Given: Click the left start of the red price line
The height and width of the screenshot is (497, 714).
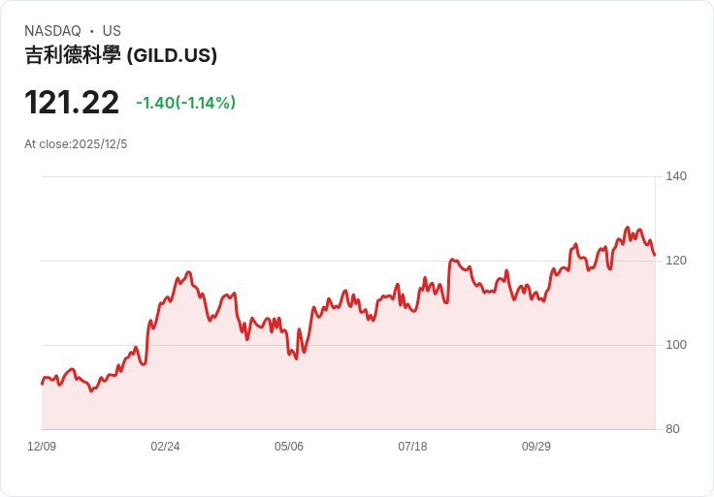Looking at the screenshot, I should pos(42,384).
